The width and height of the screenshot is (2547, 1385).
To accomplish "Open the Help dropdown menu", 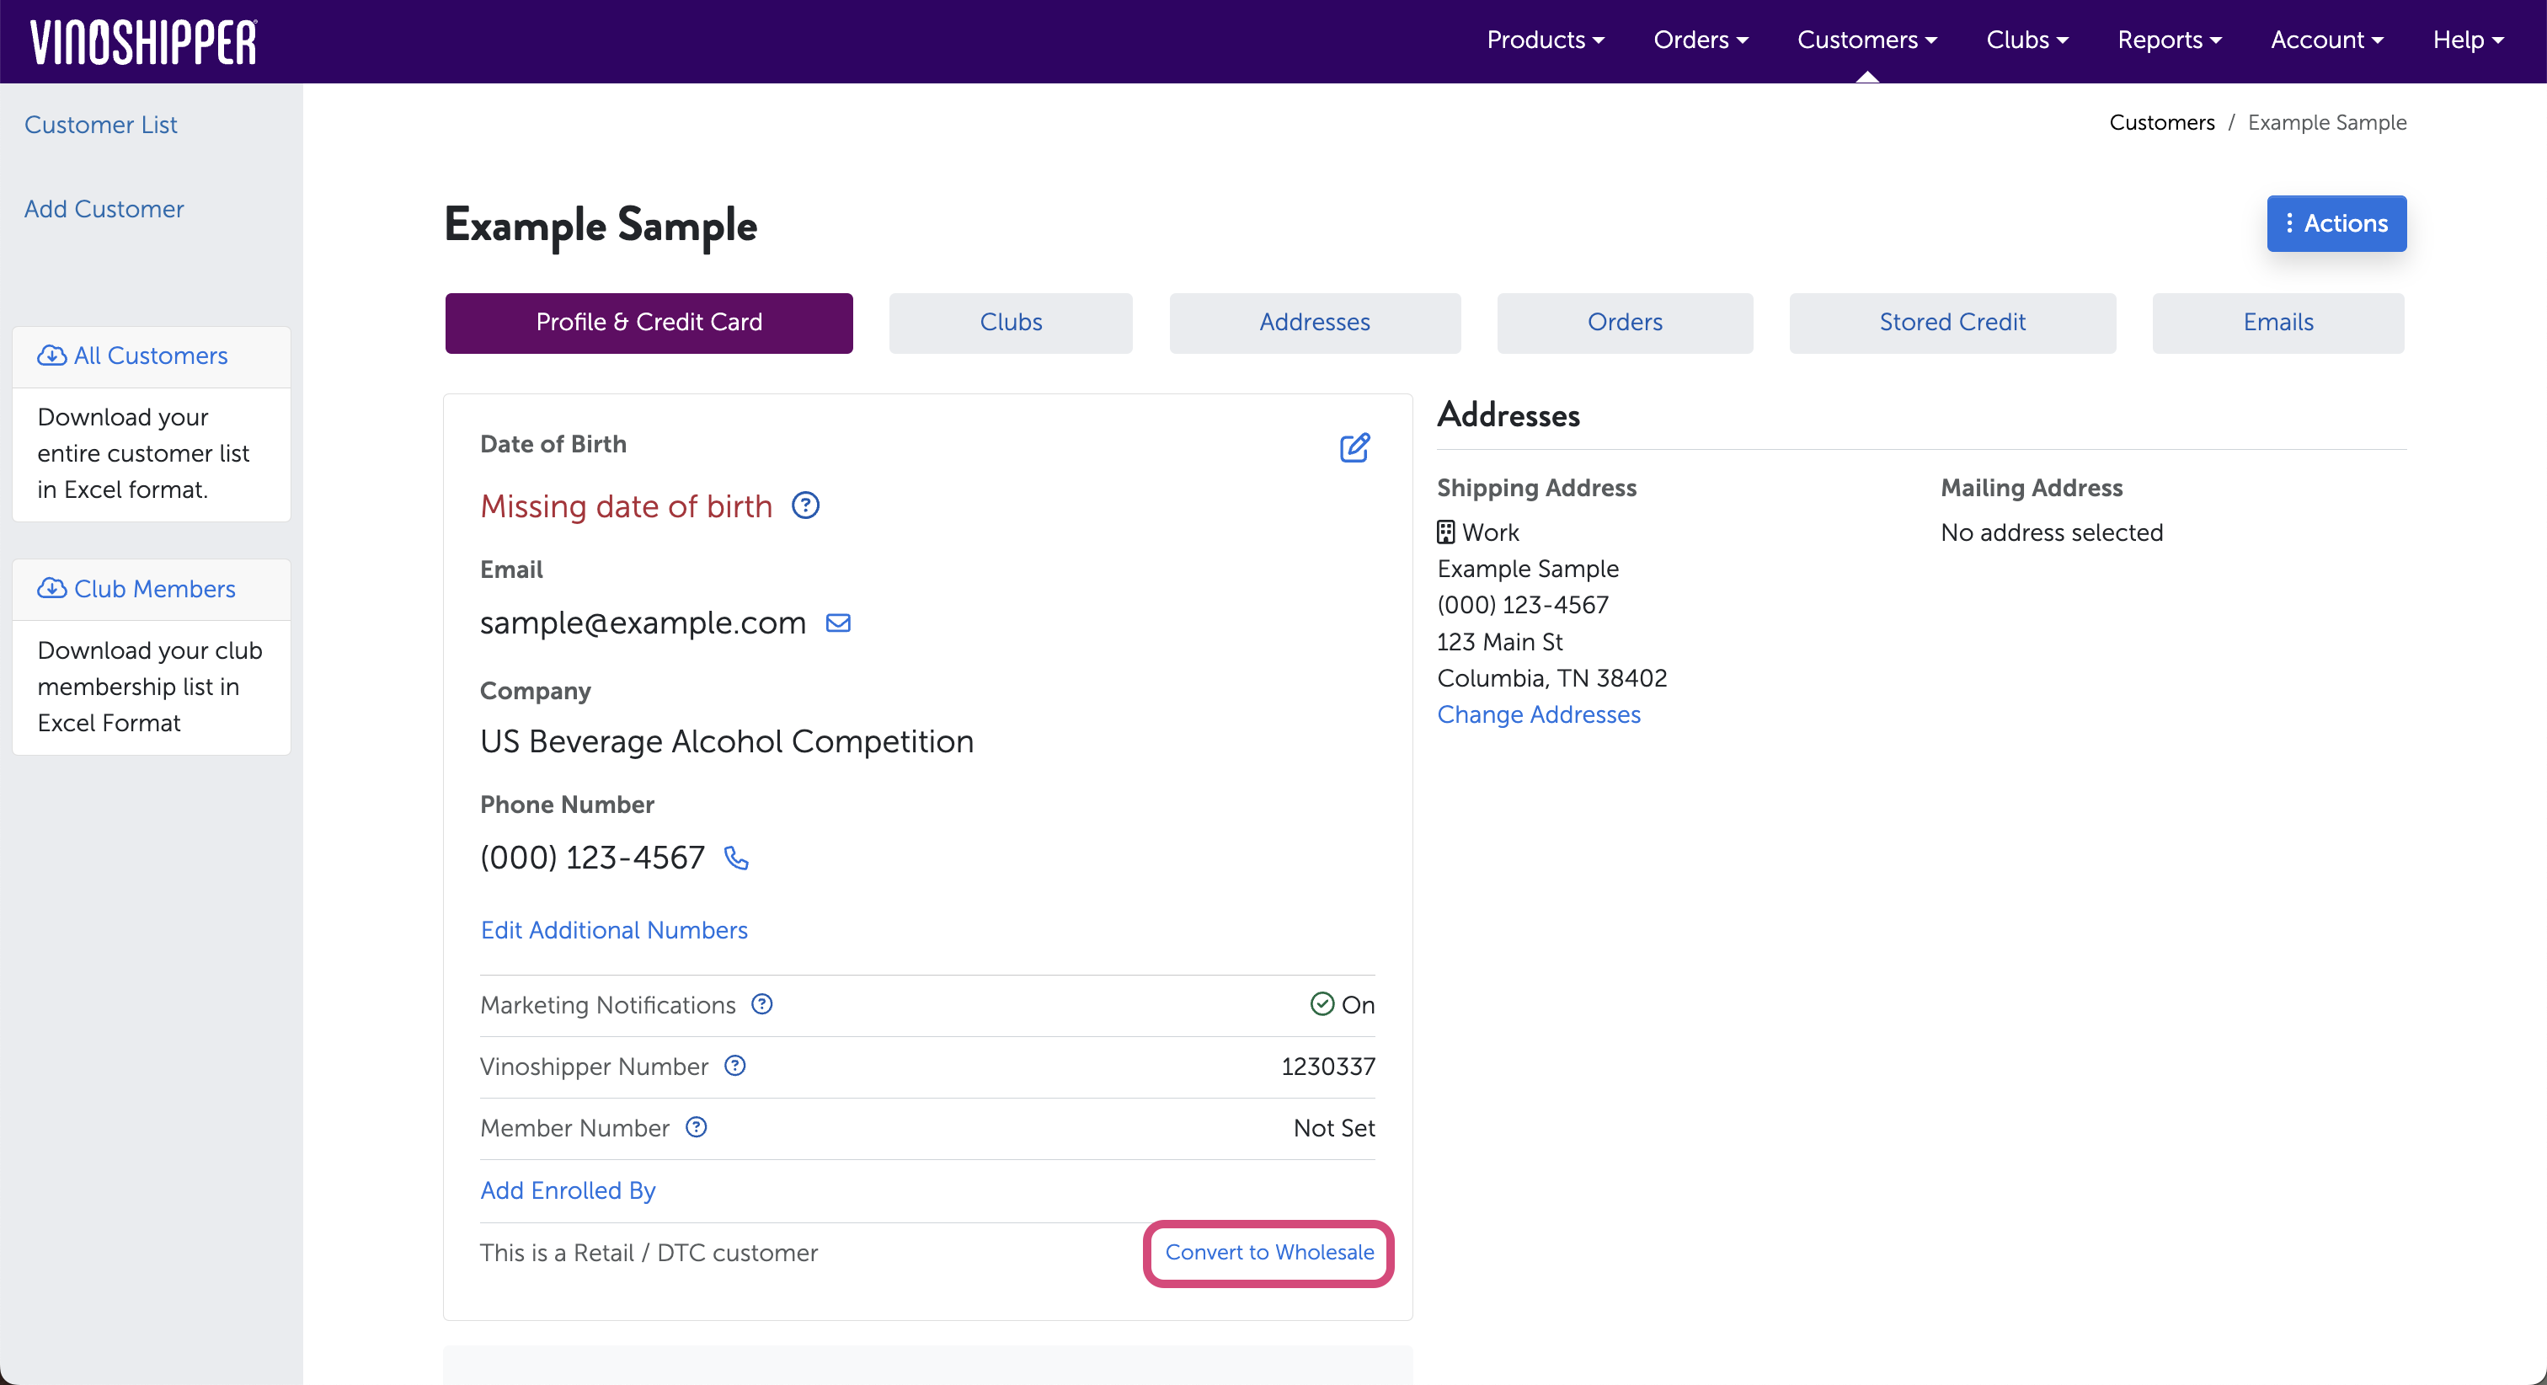I will 2468,40.
